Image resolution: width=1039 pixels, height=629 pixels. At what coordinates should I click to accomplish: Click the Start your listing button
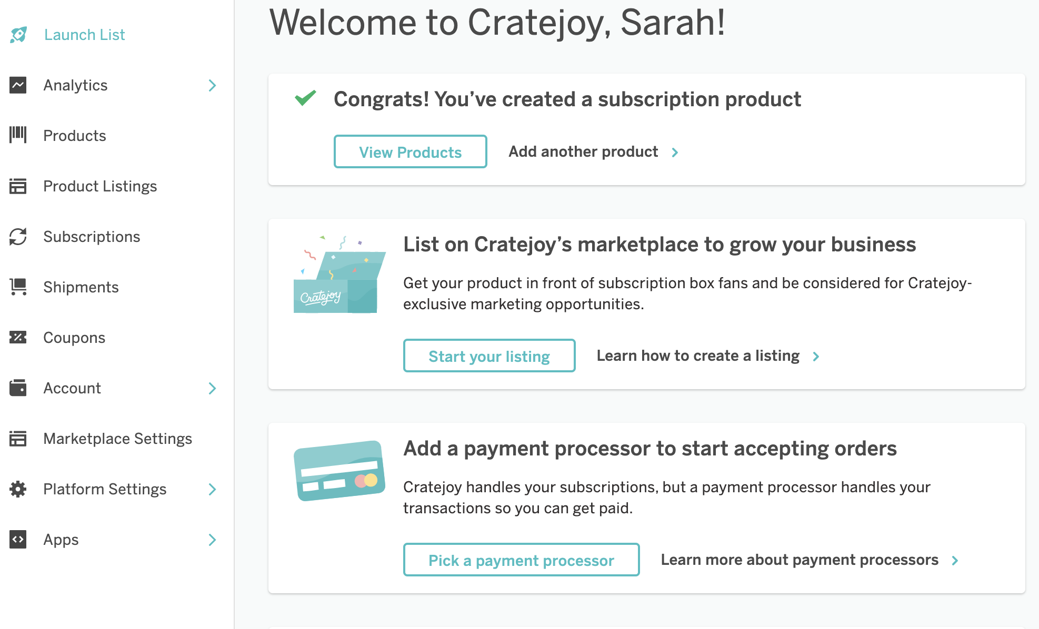489,356
